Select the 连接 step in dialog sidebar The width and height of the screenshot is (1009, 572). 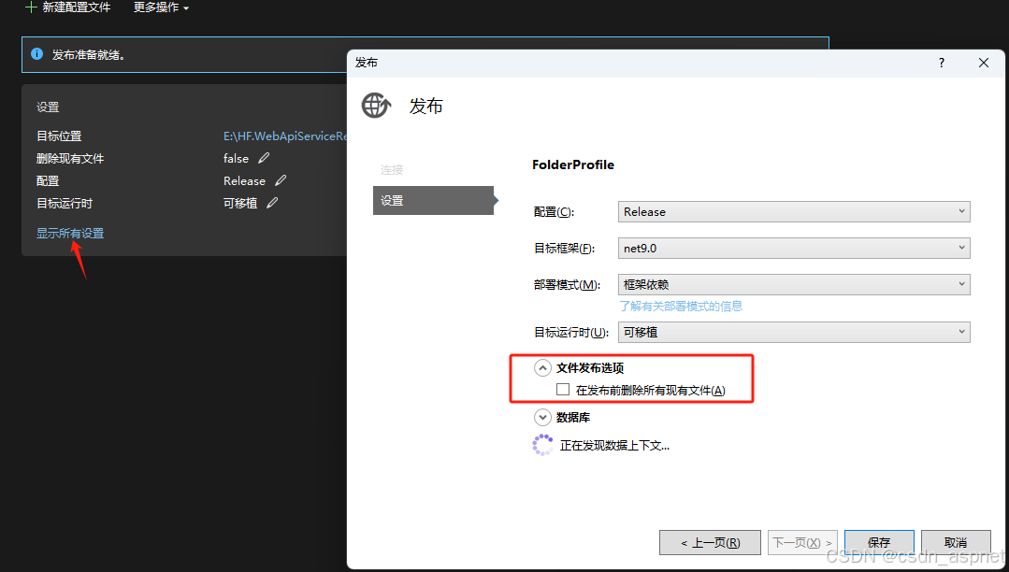(392, 170)
